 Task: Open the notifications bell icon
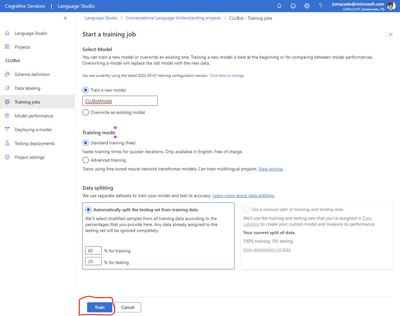pos(279,6)
